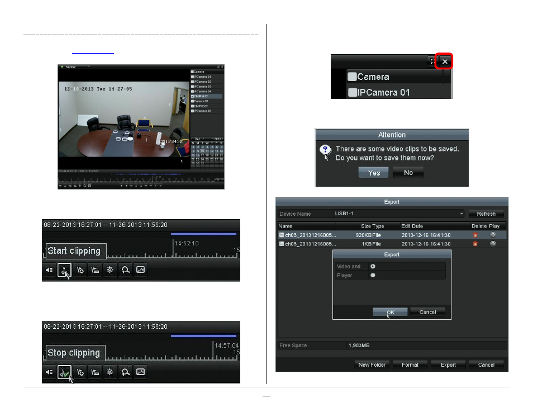Click the Refresh button
Image resolution: width=533 pixels, height=412 pixels.
tap(486, 214)
